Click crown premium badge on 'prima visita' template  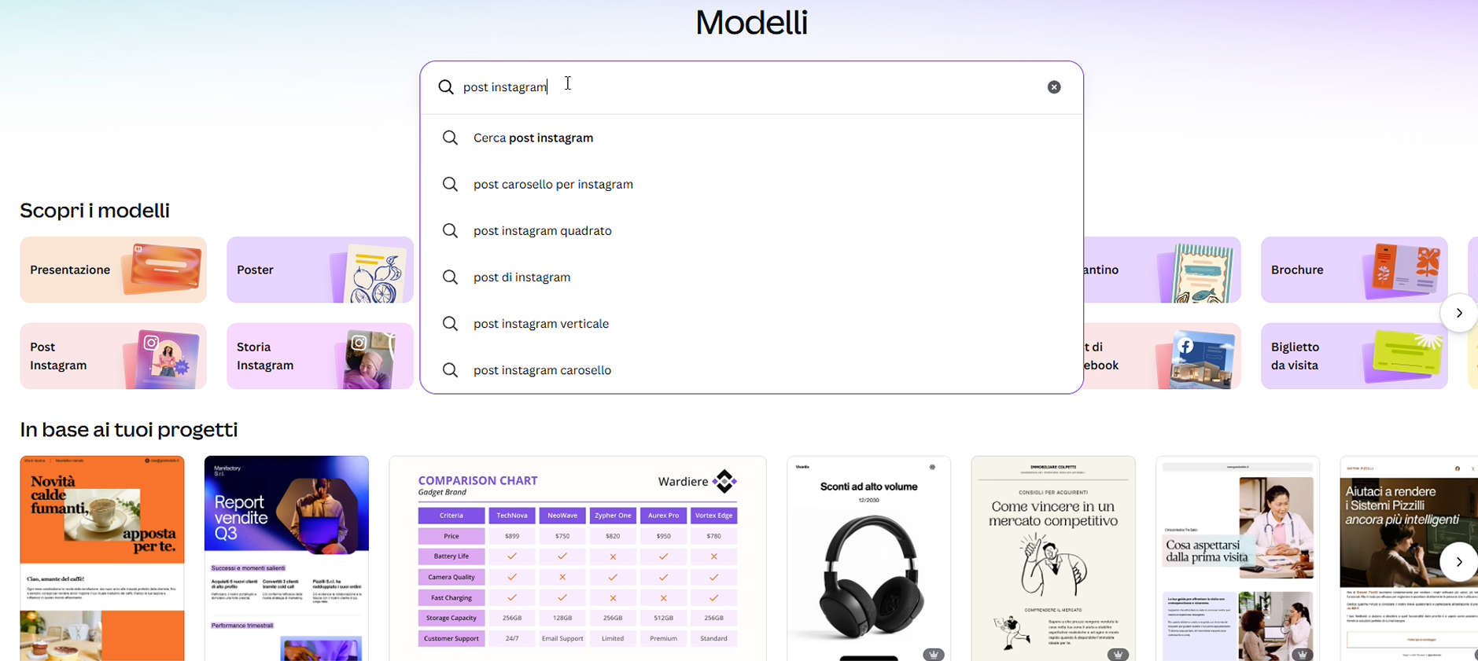(1303, 654)
